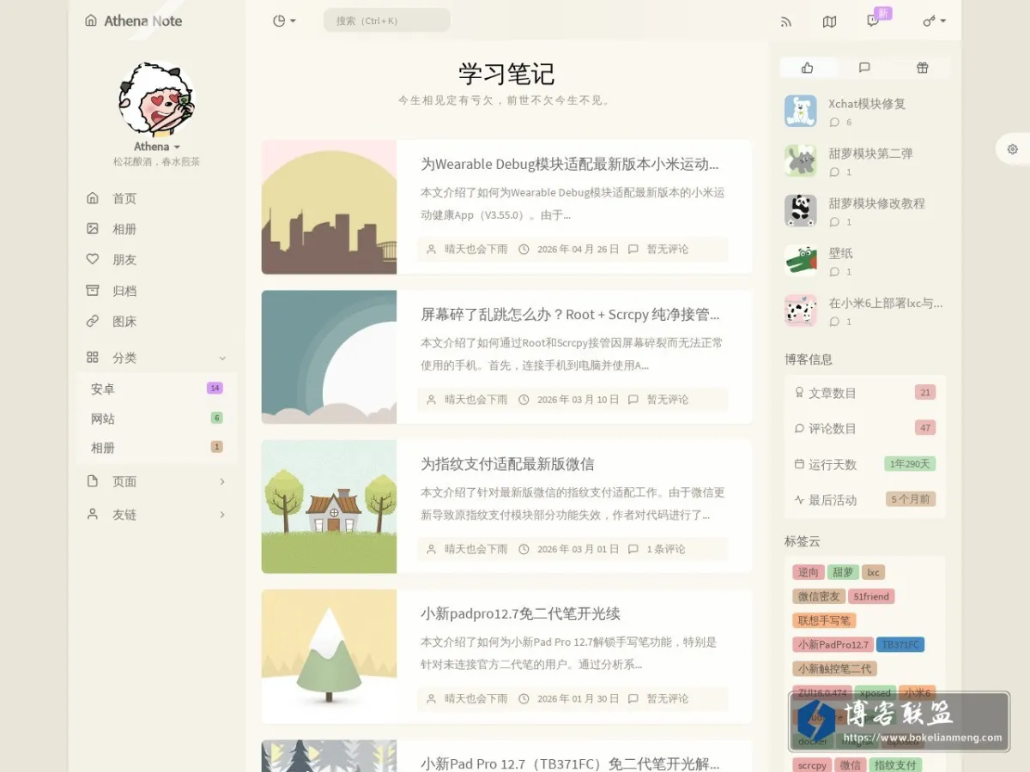
Task: Open the RSS feed icon in header
Action: [x=786, y=21]
